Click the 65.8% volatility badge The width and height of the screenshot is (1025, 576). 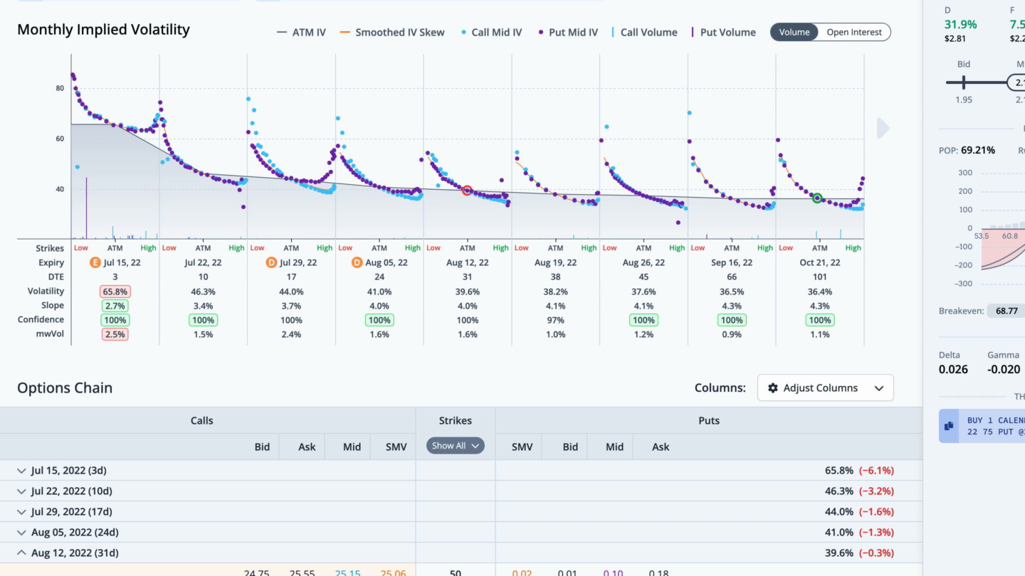point(115,292)
